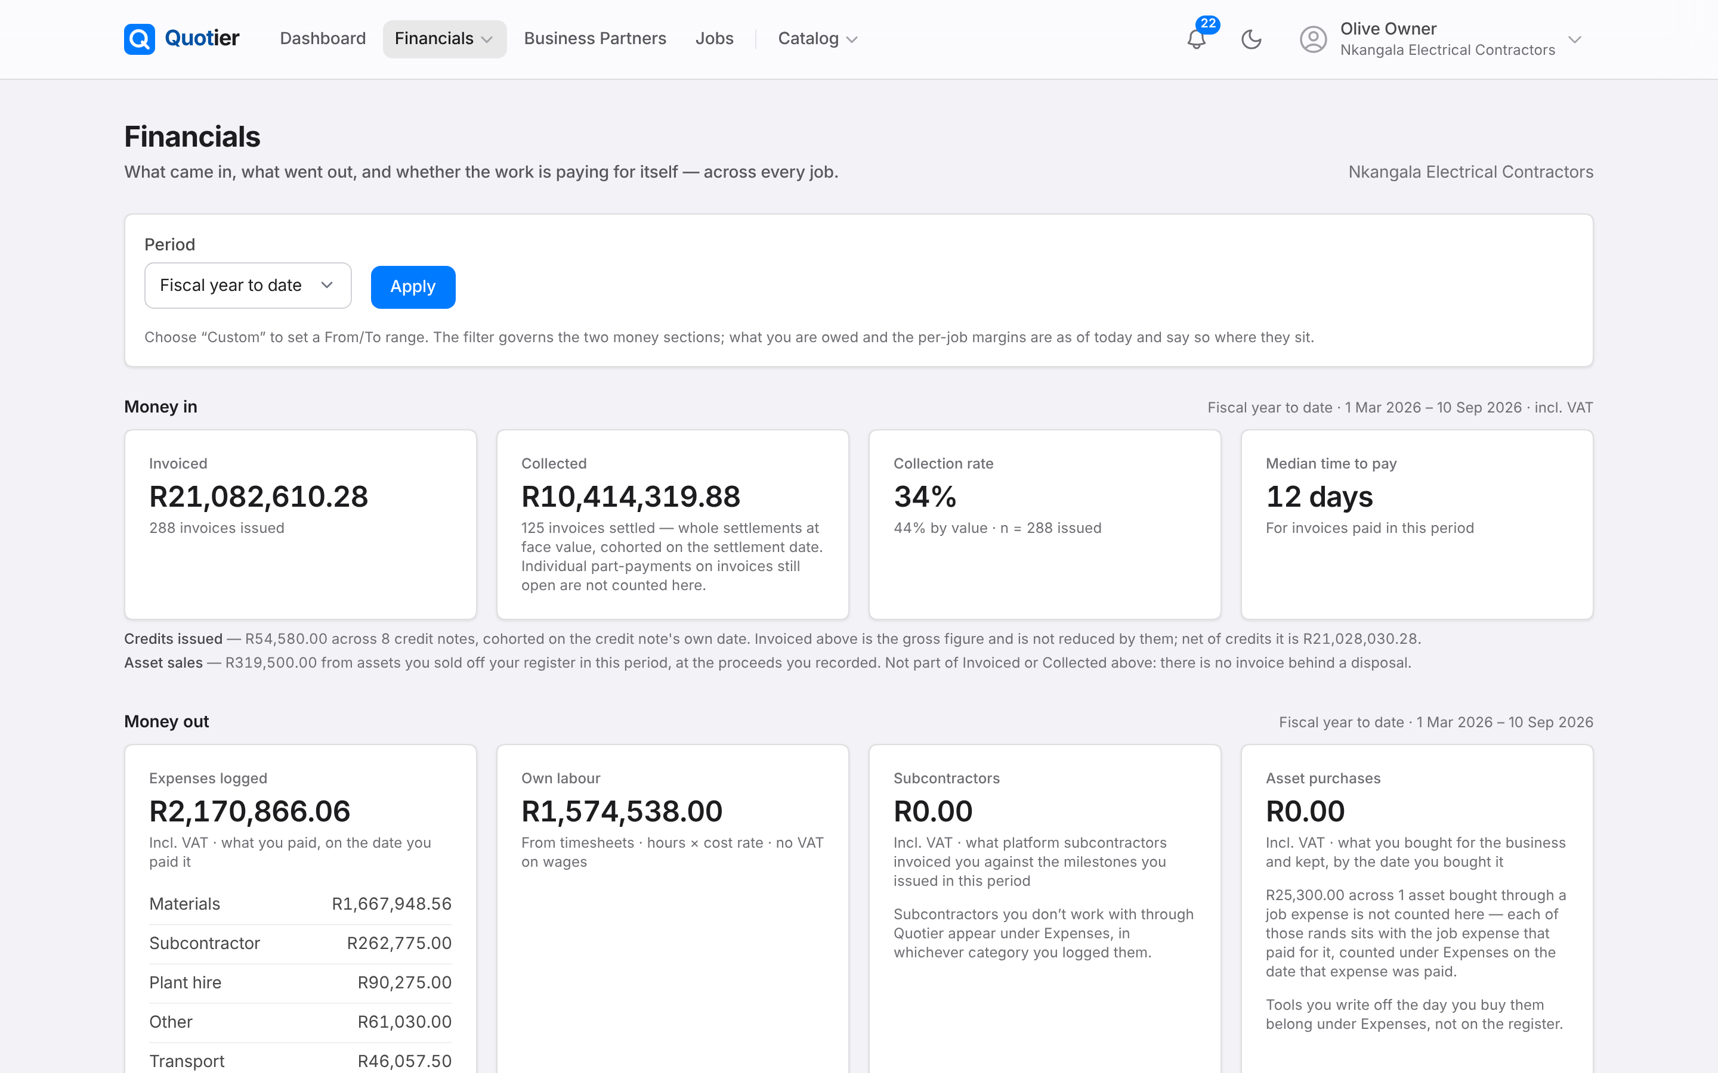The width and height of the screenshot is (1718, 1073).
Task: Click the Money in section heading
Action: [x=160, y=407]
